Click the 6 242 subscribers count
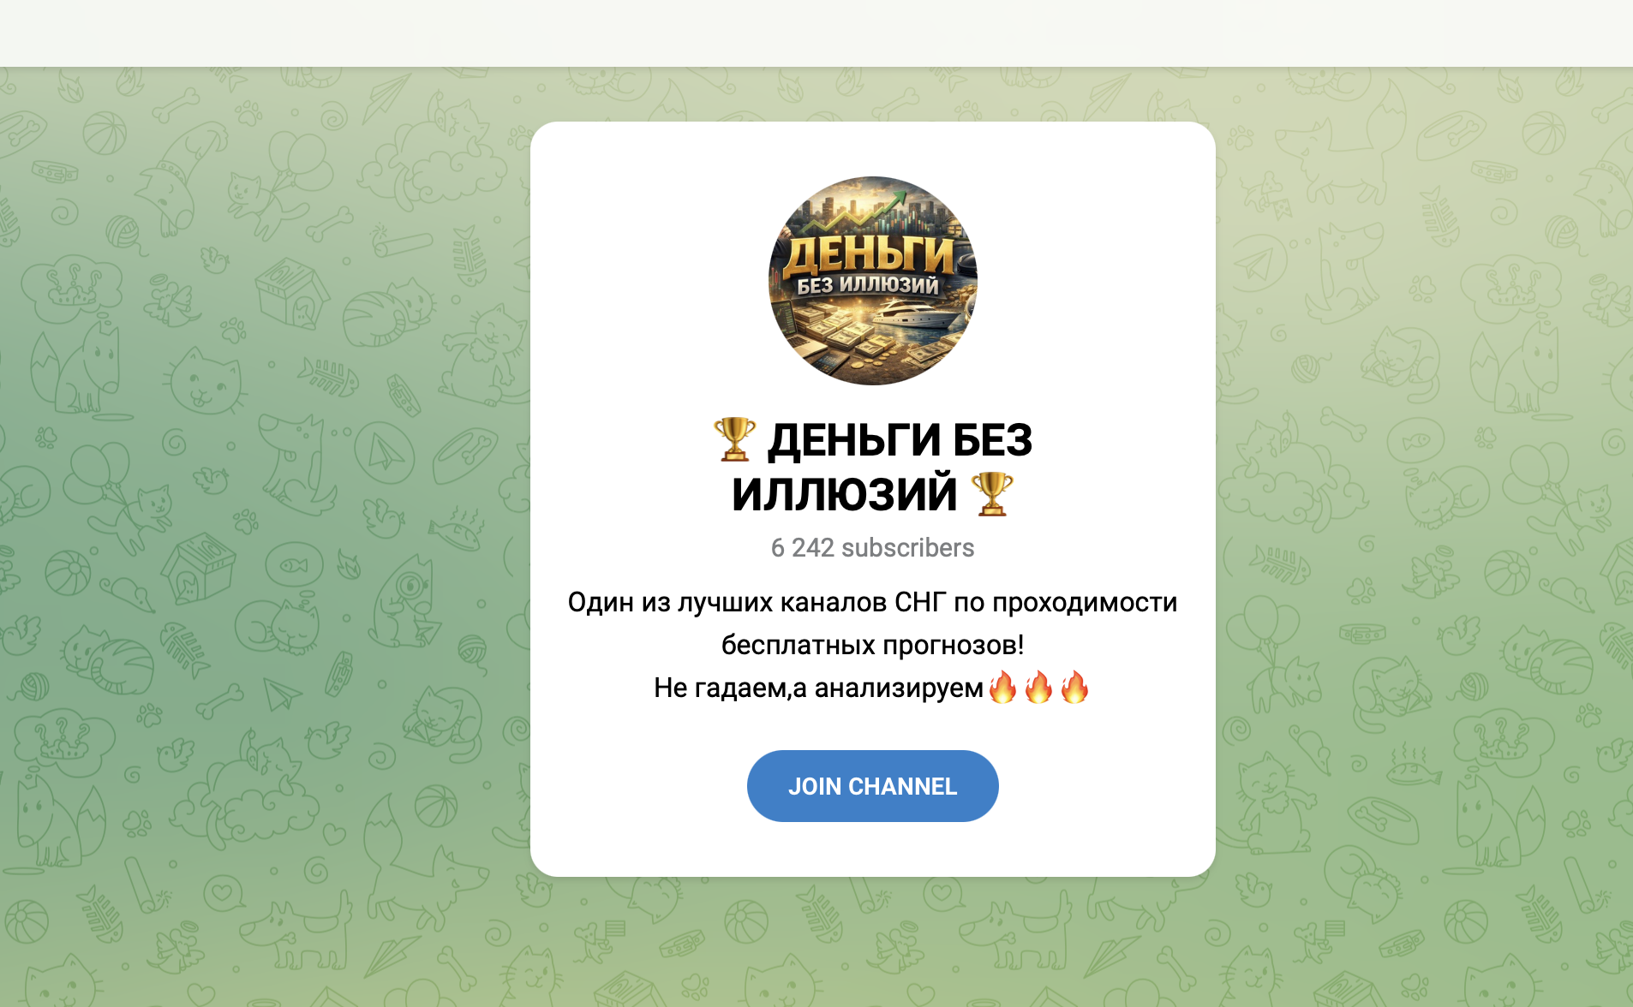The width and height of the screenshot is (1633, 1007). tap(872, 548)
